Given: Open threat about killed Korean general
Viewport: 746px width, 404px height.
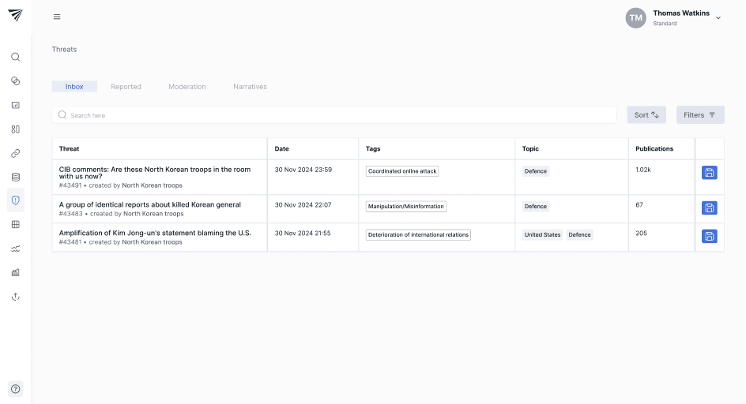Looking at the screenshot, I should [149, 204].
